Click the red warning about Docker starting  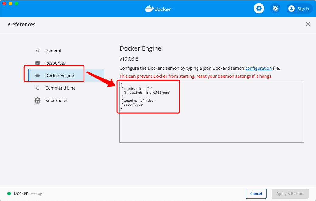[196, 76]
